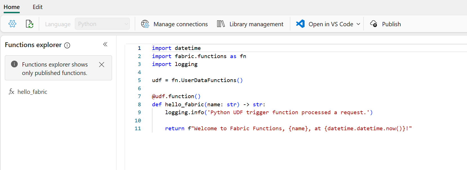
Task: Click line number 10 in gutter
Action: point(138,121)
